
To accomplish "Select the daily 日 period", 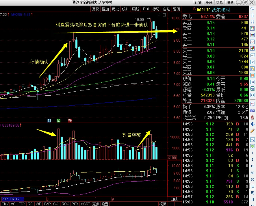I will [x=253, y=186].
